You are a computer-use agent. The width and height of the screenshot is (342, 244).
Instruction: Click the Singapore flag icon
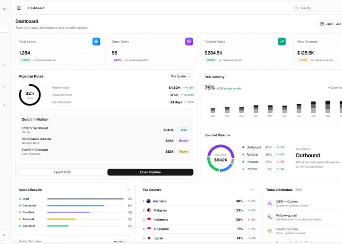[x=149, y=229]
